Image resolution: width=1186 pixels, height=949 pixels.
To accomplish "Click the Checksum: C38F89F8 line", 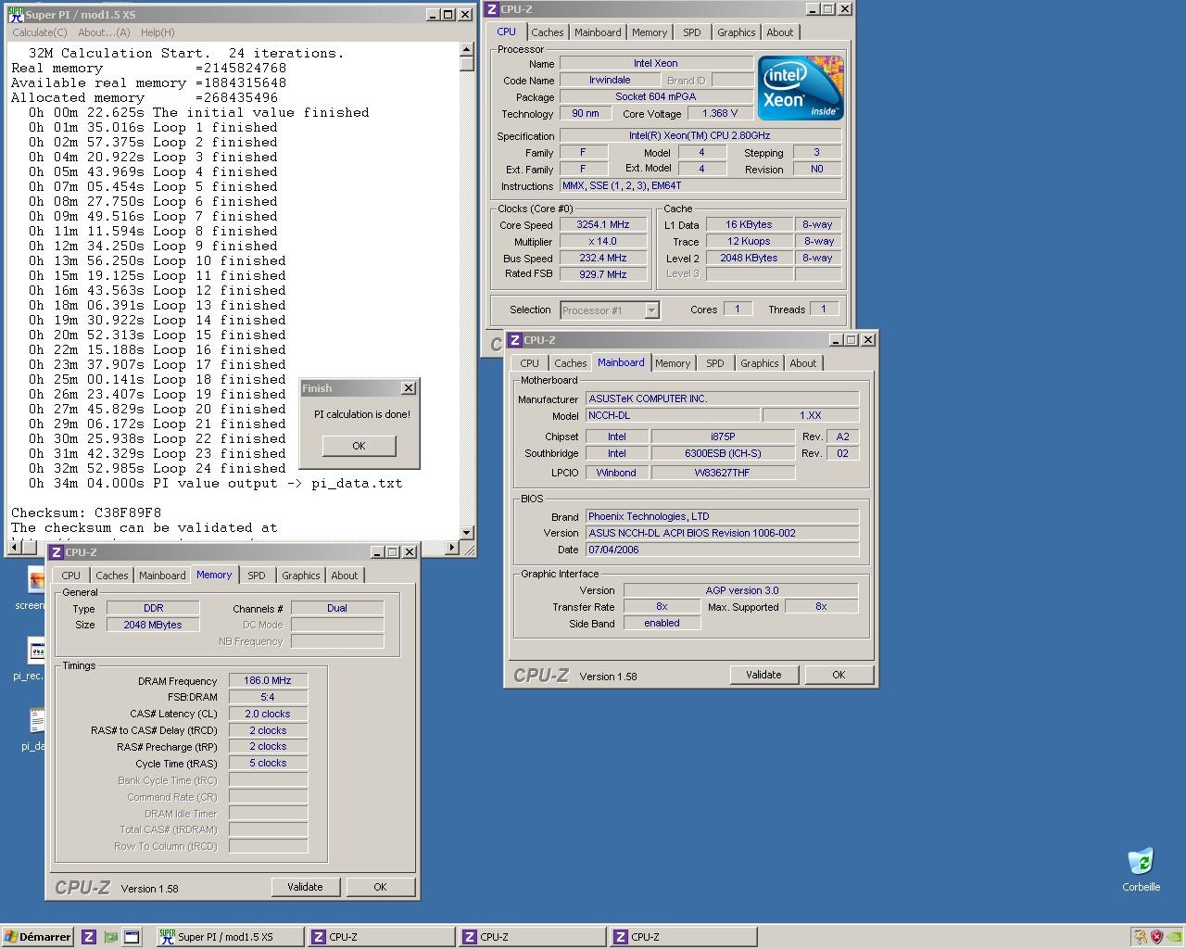I will [x=86, y=512].
